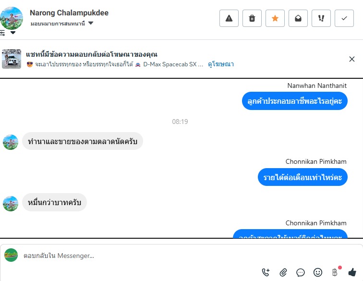This screenshot has height=281, width=363.
Task: Open Narong Chalampukdee's profile name
Action: click(69, 13)
